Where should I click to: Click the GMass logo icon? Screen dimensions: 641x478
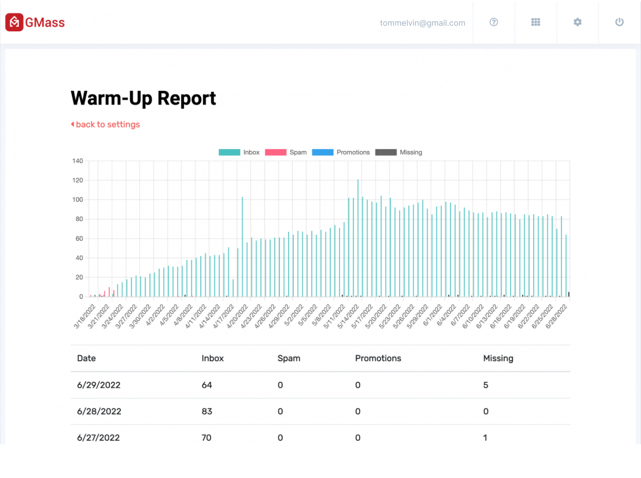14,22
